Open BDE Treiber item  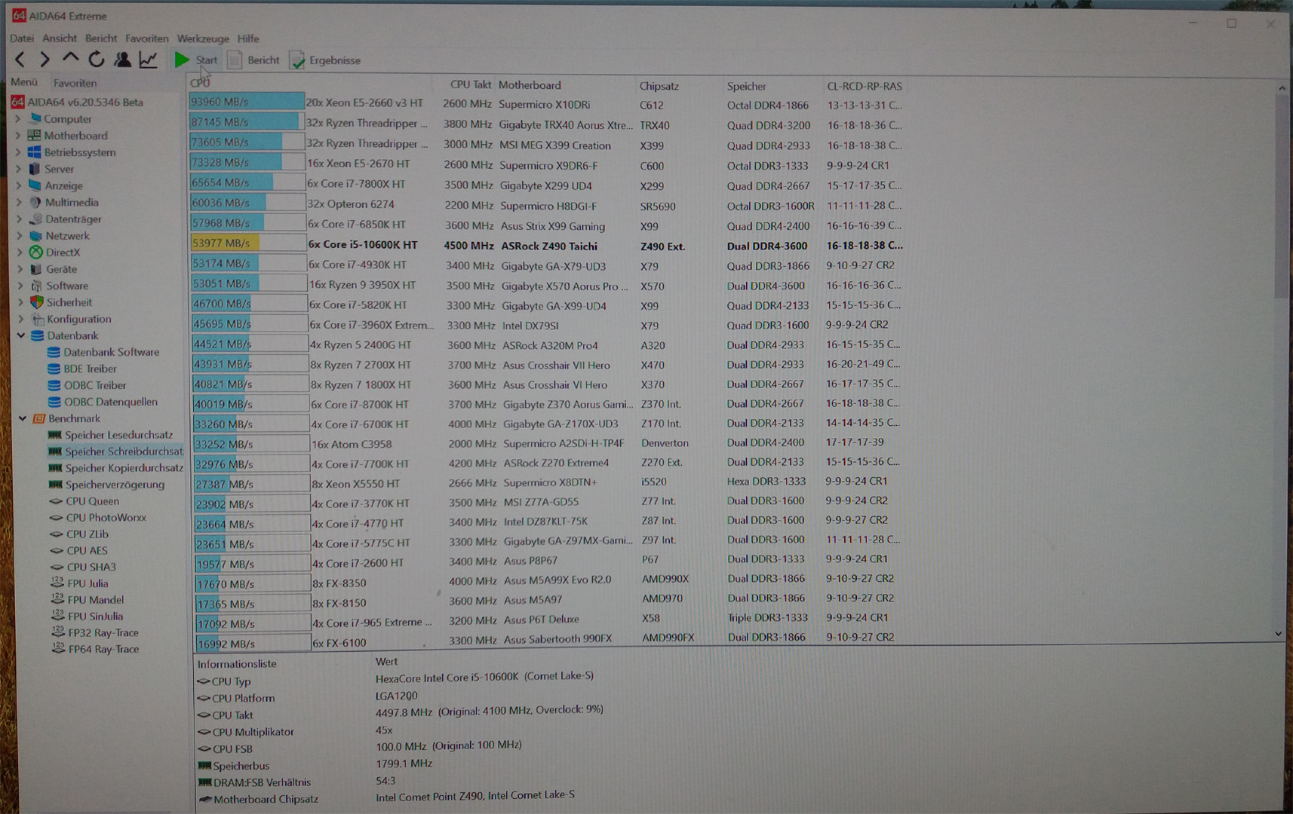90,369
